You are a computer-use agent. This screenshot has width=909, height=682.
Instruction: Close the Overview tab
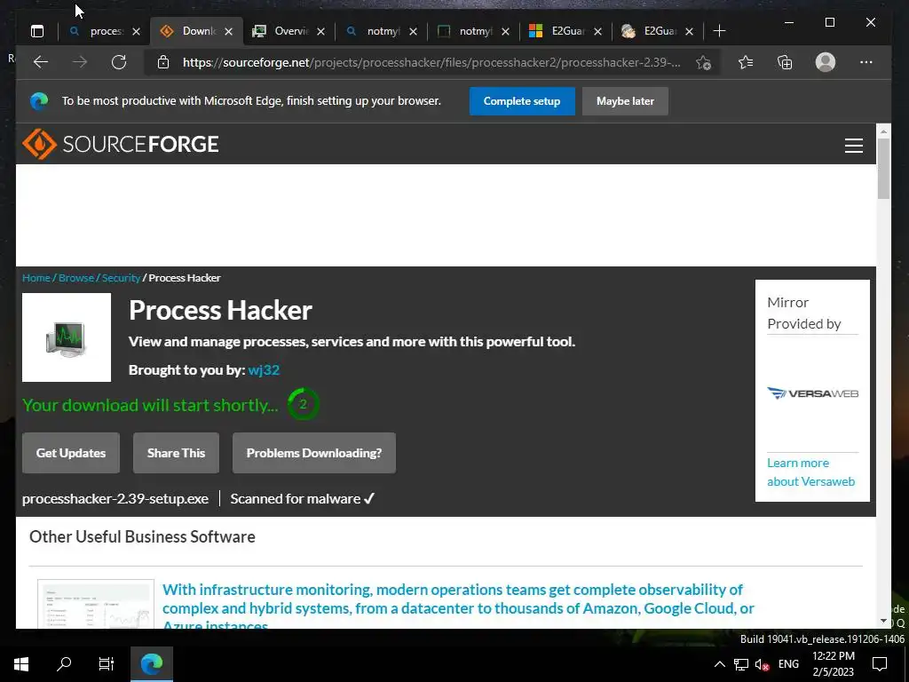pos(320,31)
